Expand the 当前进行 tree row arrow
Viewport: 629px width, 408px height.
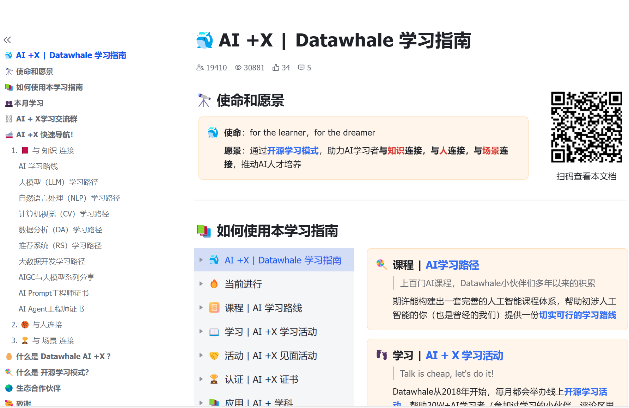(201, 284)
